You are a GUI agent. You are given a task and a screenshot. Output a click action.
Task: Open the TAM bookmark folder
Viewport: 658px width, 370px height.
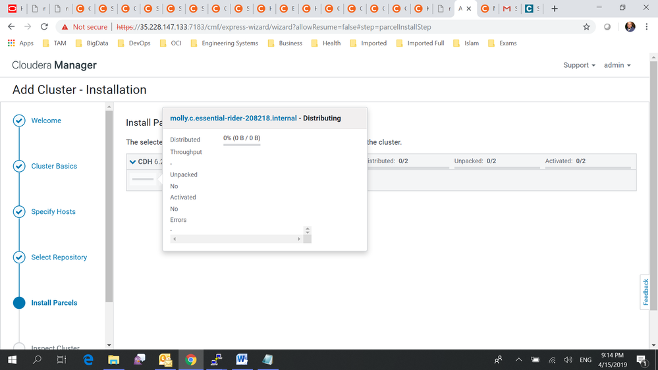(55, 43)
